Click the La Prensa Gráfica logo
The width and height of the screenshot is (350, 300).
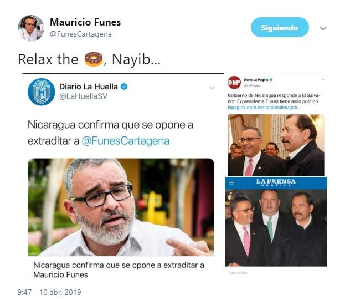click(276, 182)
